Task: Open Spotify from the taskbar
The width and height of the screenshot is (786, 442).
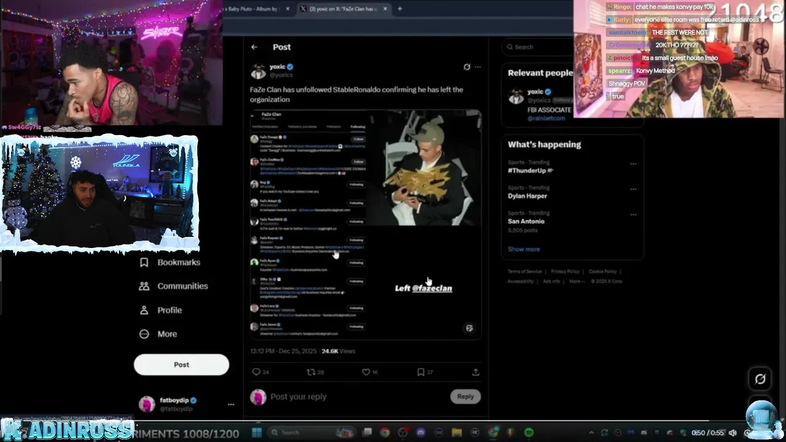Action: (x=529, y=433)
